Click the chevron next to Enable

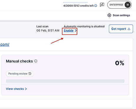pyautogui.click(x=76, y=31)
